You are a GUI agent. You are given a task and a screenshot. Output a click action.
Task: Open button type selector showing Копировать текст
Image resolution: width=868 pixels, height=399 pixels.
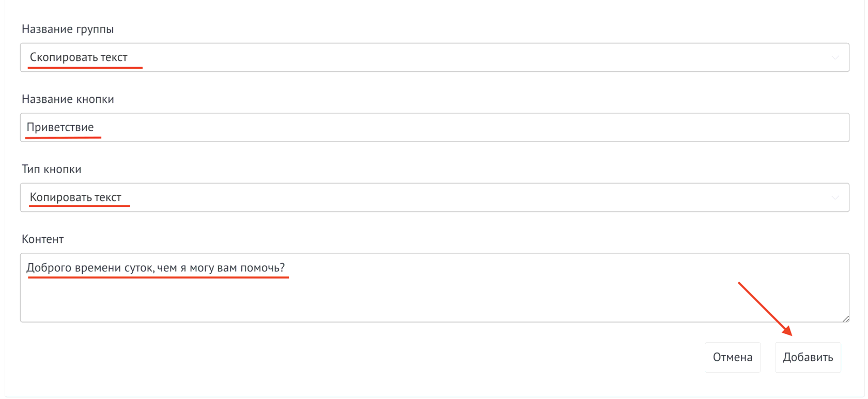434,197
